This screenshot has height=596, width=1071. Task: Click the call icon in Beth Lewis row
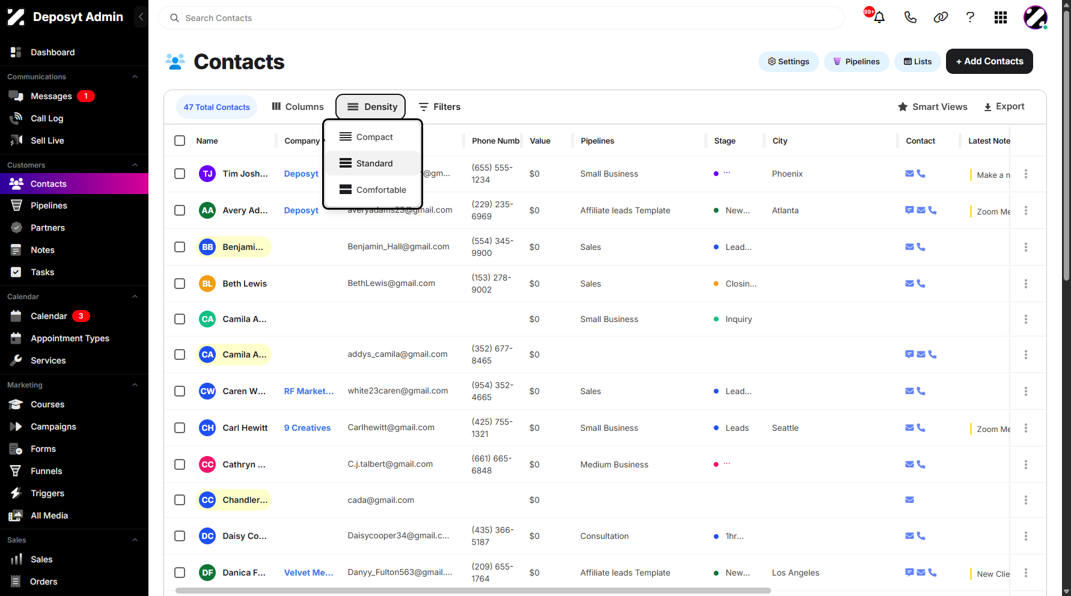pyautogui.click(x=921, y=284)
